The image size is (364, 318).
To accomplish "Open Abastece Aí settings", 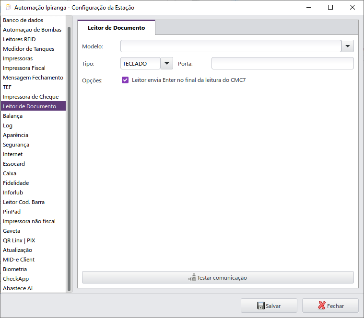I will pos(34,288).
